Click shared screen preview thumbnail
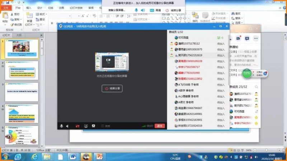287x161 pixels. (x=112, y=62)
